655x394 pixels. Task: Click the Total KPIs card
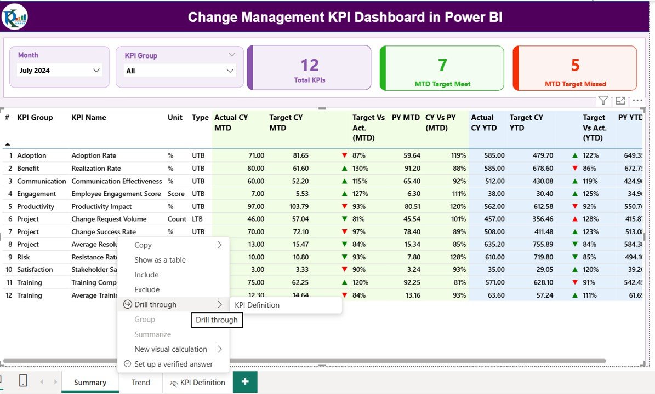[x=310, y=68]
